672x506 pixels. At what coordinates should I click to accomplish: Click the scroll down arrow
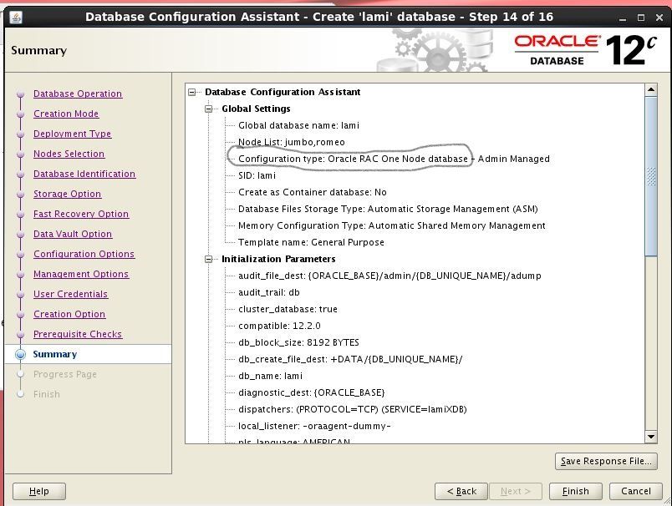(x=650, y=437)
